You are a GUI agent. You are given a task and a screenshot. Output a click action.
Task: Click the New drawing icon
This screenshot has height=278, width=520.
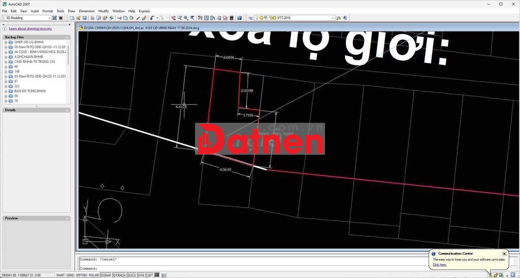tap(72, 18)
